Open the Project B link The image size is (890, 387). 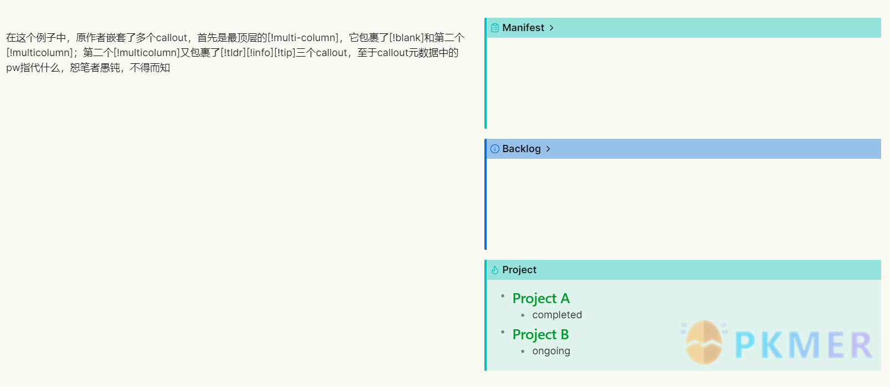[x=540, y=334]
